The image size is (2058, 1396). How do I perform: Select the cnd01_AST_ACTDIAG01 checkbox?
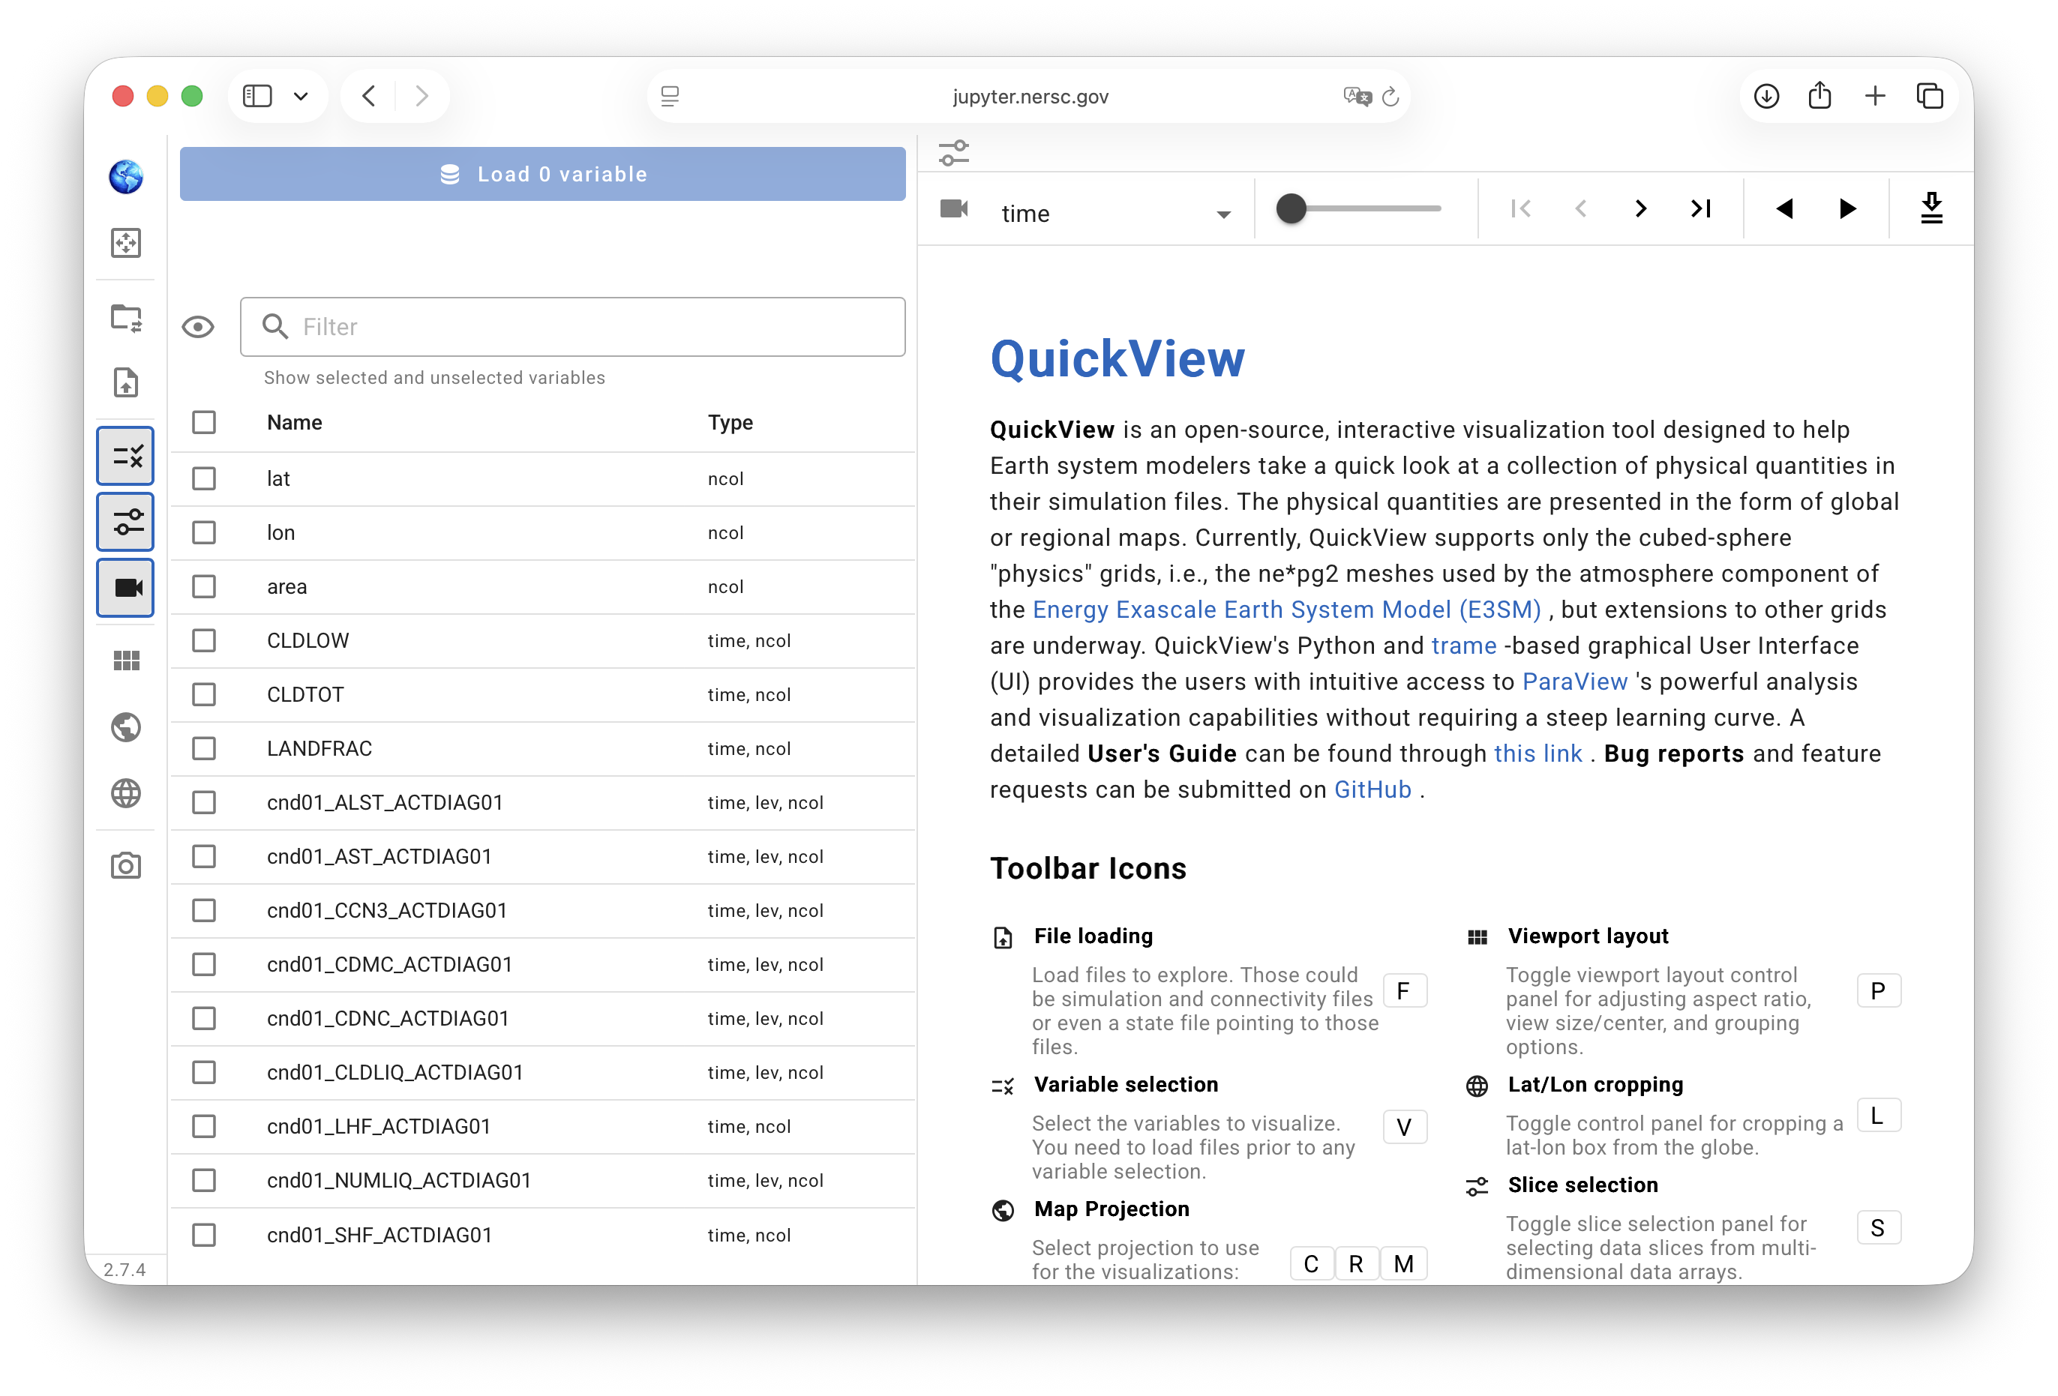click(x=204, y=857)
